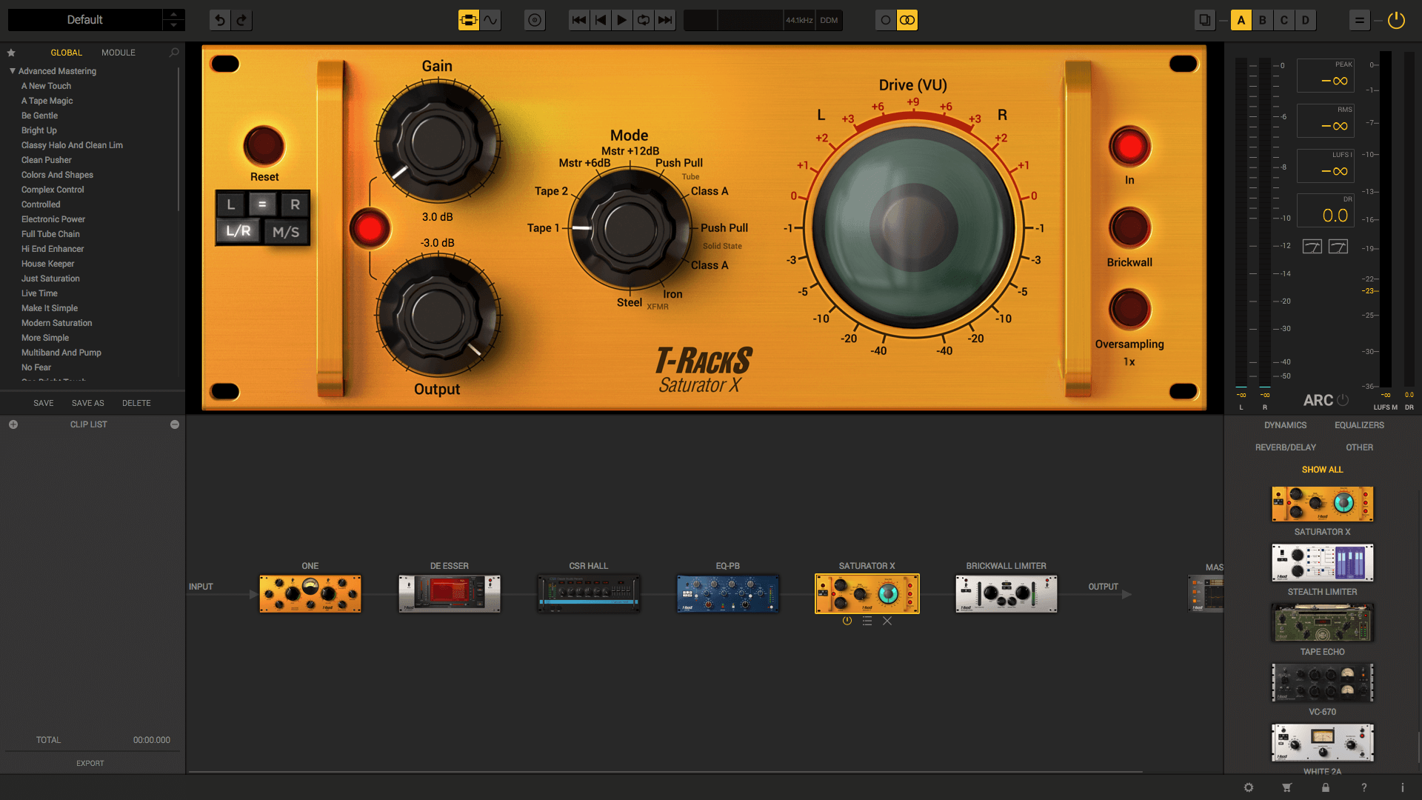Start playback with the play button

[622, 20]
